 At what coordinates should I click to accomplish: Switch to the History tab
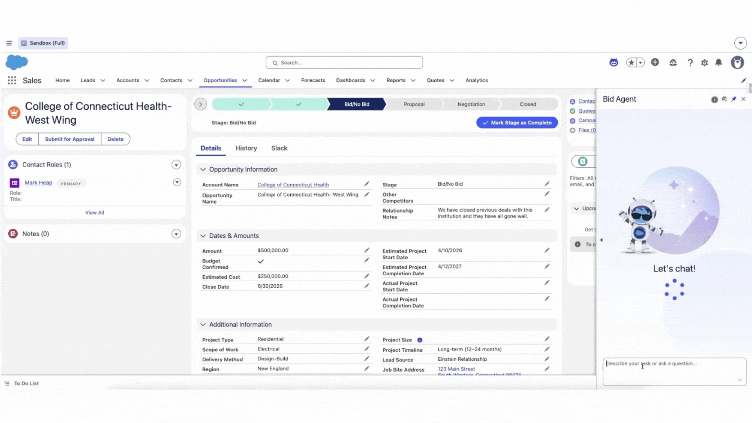tap(246, 148)
